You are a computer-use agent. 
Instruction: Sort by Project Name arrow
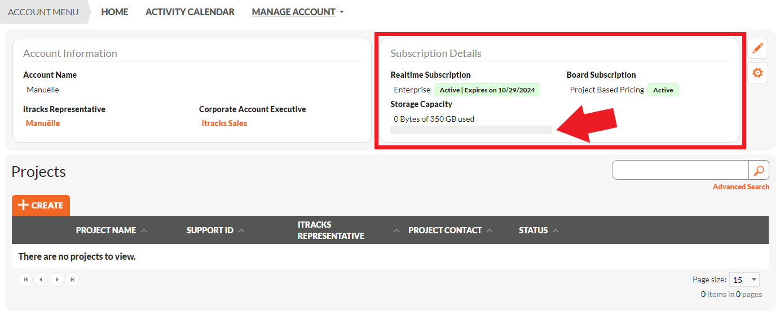pyautogui.click(x=144, y=230)
